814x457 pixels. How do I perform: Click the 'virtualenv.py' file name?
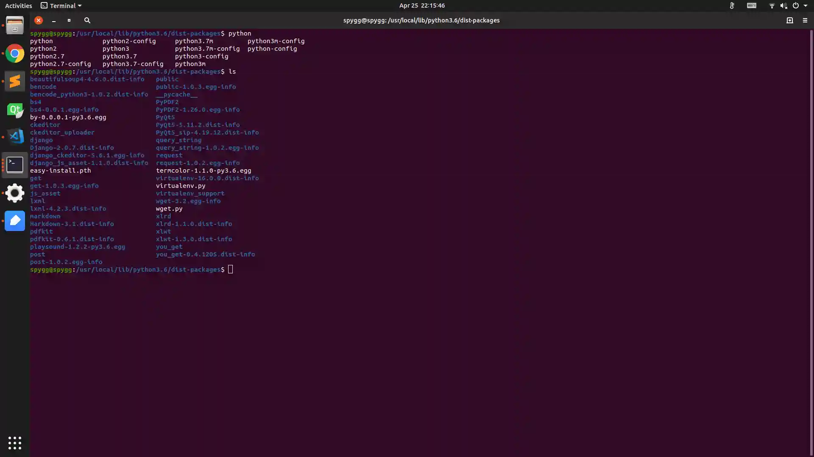click(181, 186)
